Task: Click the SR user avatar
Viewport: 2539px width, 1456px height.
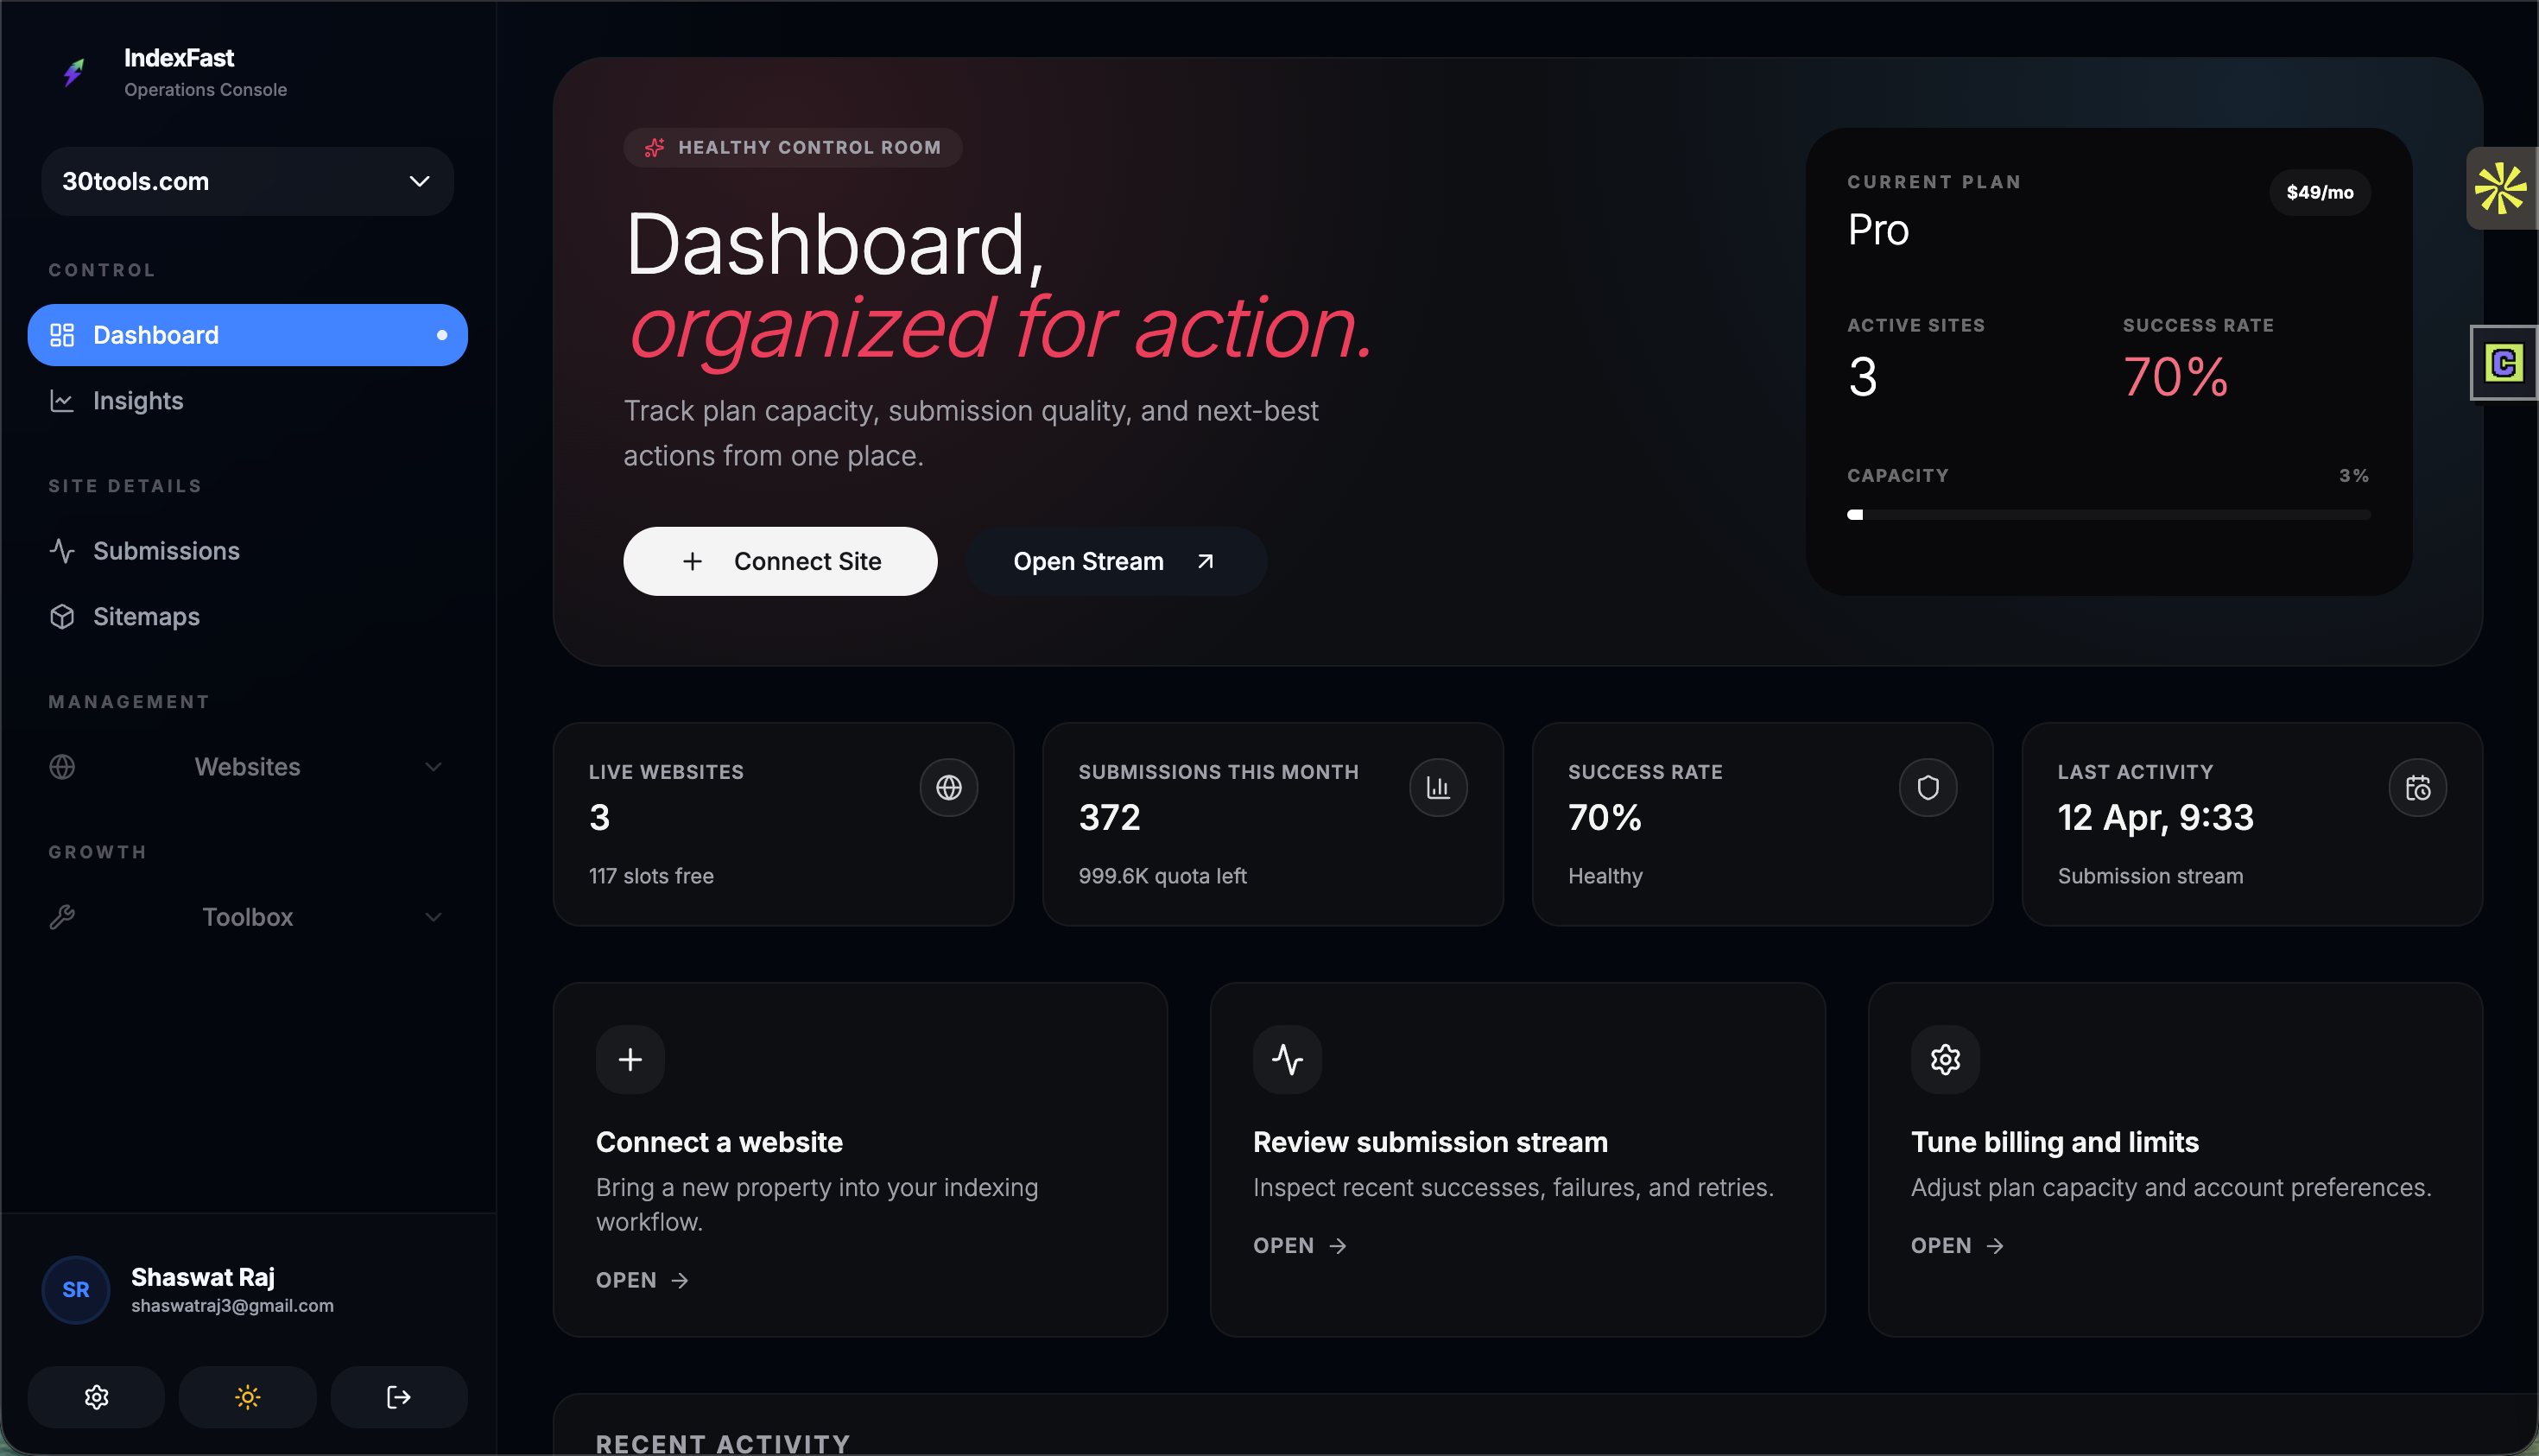Action: [76, 1290]
